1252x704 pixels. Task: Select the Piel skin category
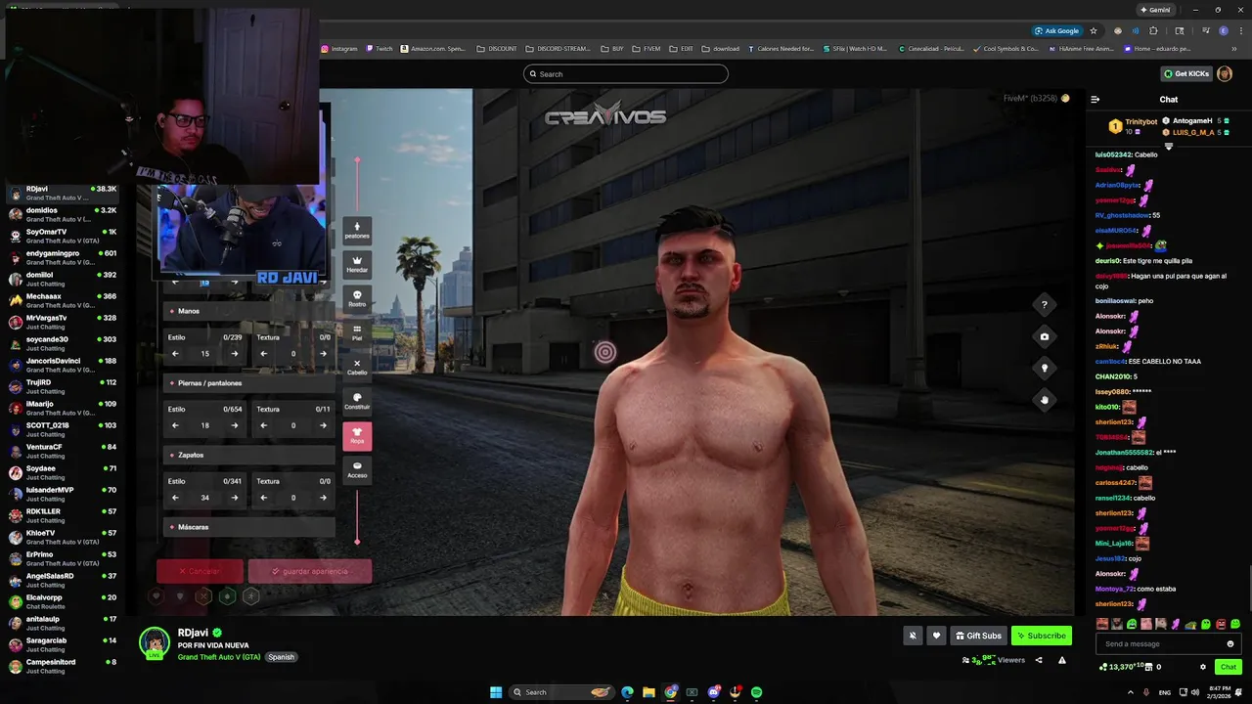click(x=357, y=333)
